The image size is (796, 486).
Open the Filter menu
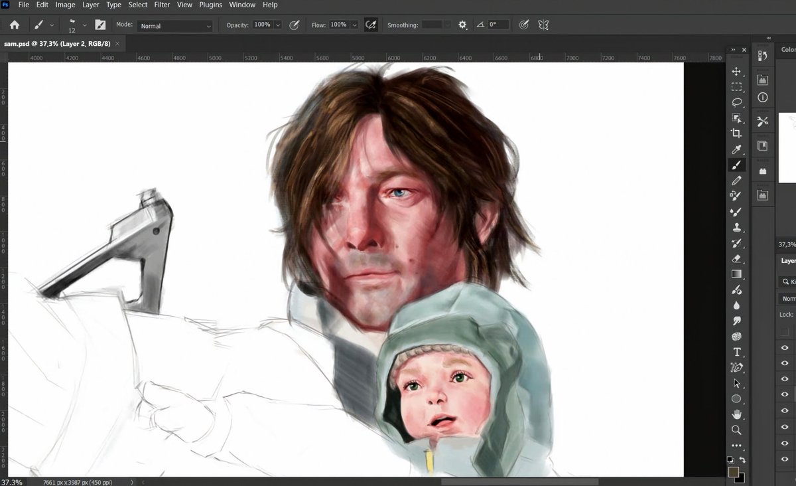click(x=162, y=5)
